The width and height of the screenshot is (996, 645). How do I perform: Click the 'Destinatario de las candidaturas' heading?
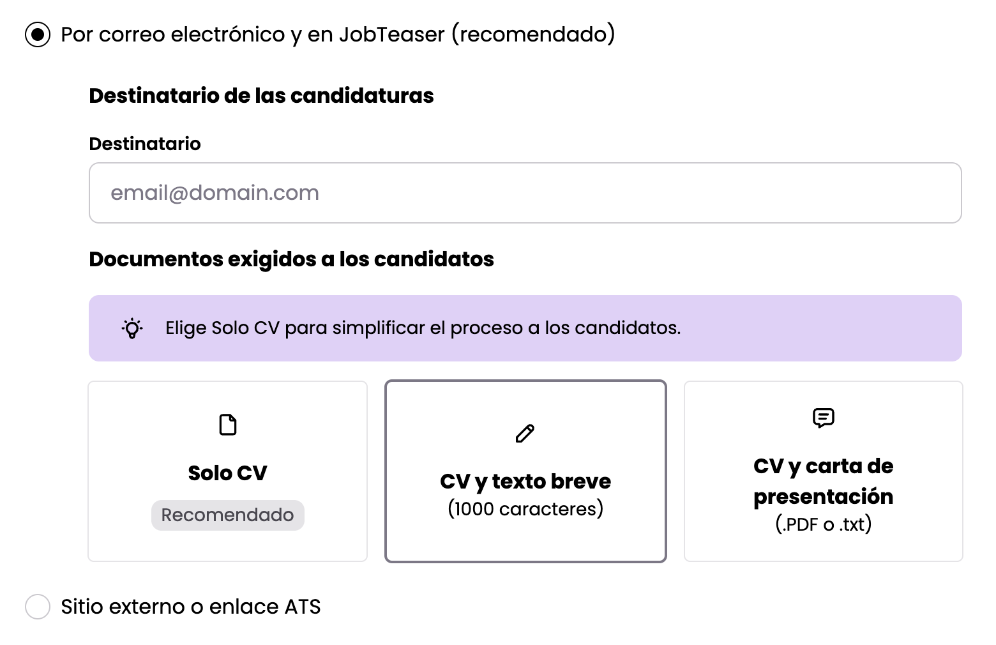[262, 96]
